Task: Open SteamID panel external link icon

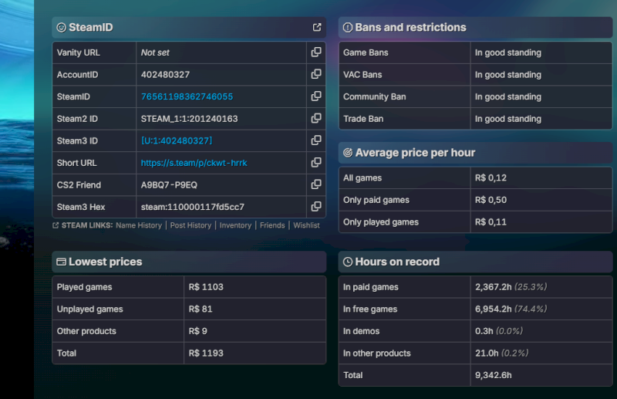Action: pyautogui.click(x=317, y=27)
